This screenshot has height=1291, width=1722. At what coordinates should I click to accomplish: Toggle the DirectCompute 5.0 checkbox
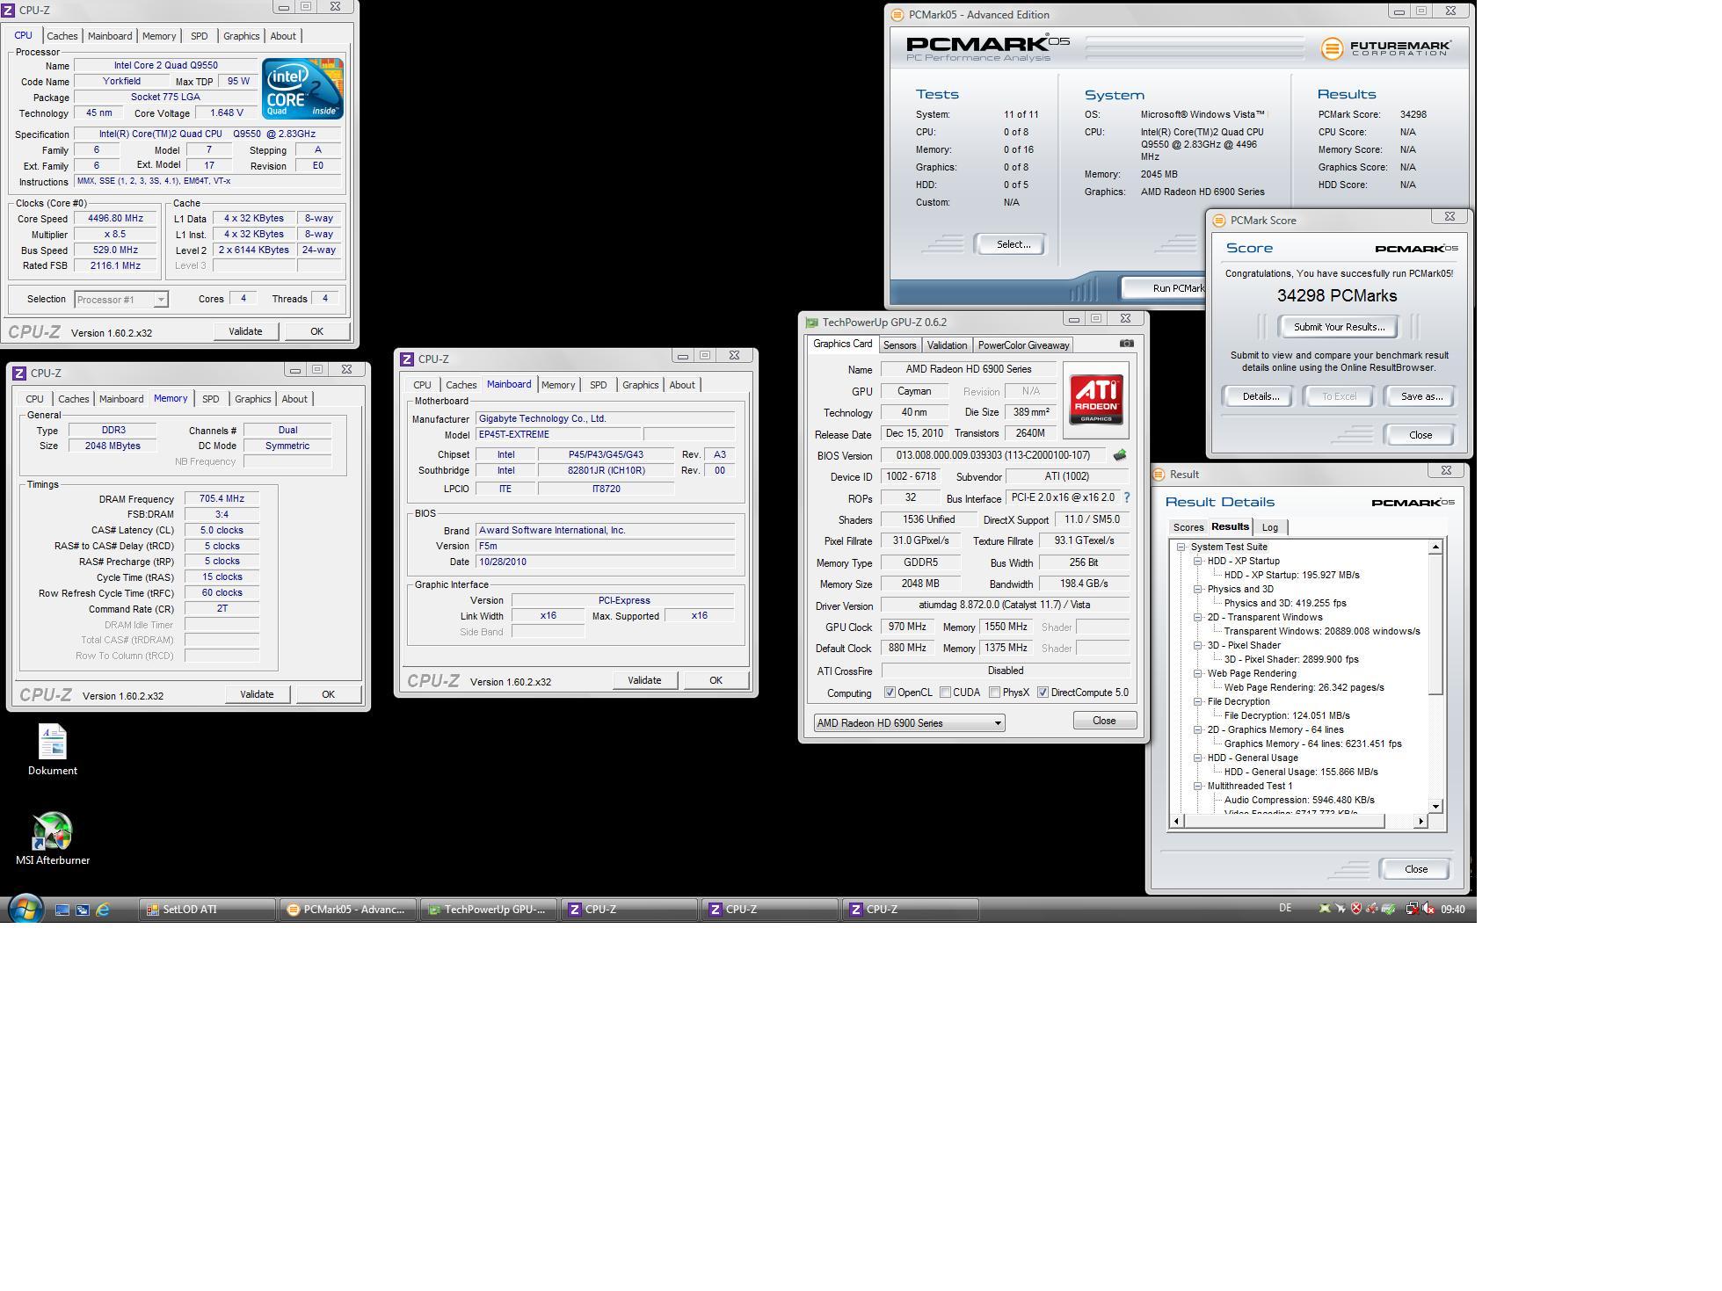(1043, 693)
